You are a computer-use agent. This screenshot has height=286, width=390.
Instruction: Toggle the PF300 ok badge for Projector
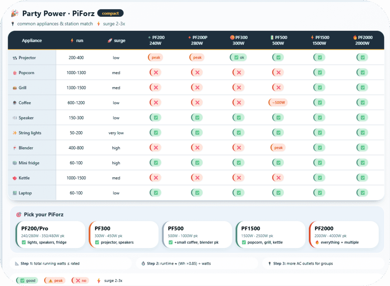click(238, 57)
